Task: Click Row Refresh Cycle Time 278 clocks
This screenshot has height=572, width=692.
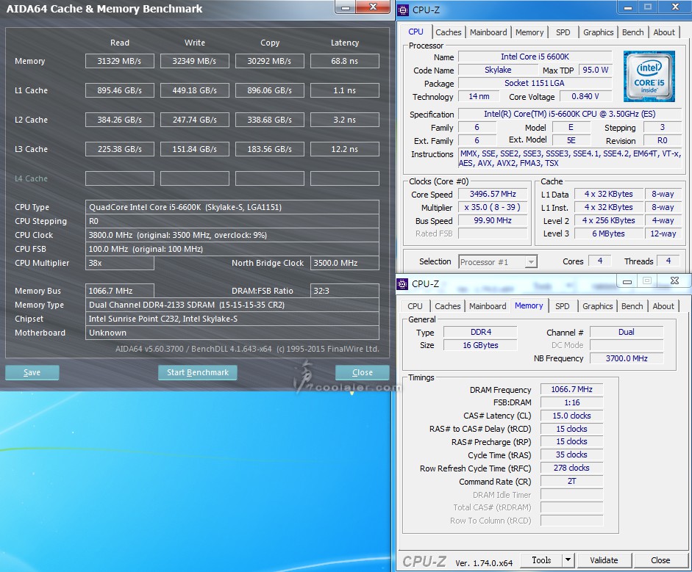Action: coord(571,468)
